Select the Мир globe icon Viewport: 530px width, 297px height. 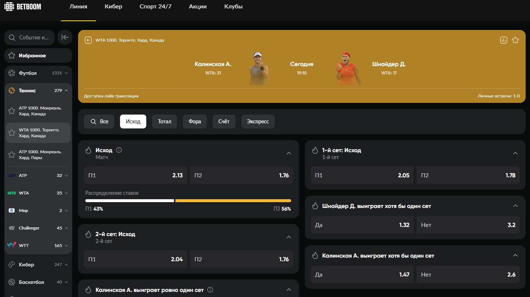pos(12,211)
